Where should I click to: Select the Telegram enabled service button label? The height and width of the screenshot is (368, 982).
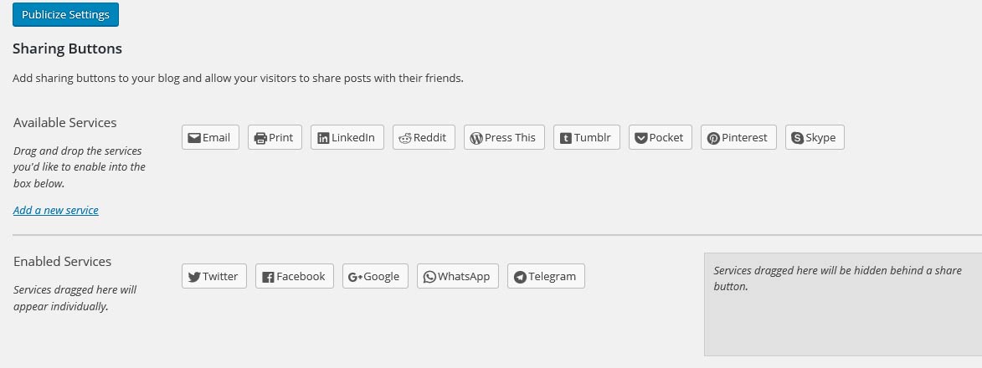click(x=553, y=277)
